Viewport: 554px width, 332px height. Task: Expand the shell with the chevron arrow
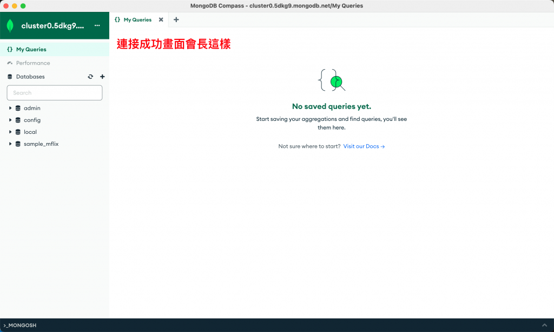pyautogui.click(x=544, y=326)
